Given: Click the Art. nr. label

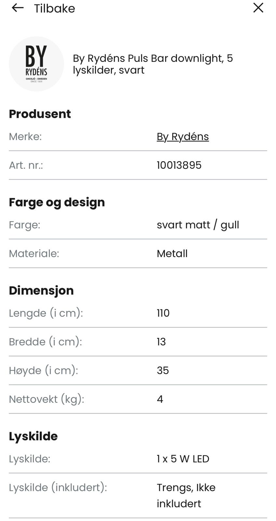Looking at the screenshot, I should click(26, 165).
